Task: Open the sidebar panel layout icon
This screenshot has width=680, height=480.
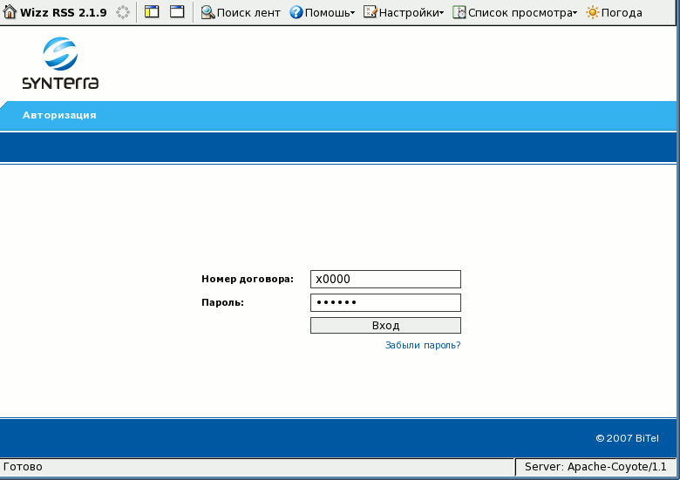Action: [x=152, y=12]
